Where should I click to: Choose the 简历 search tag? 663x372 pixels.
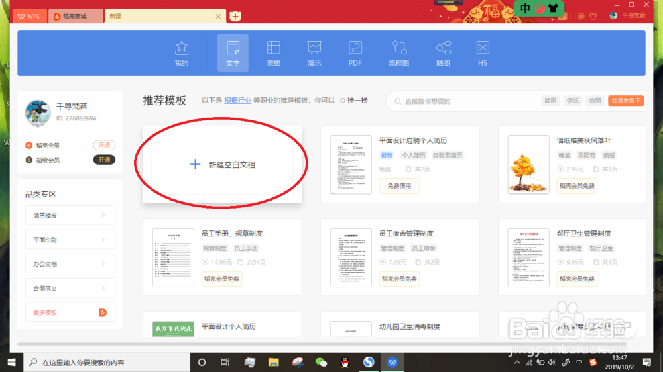550,101
